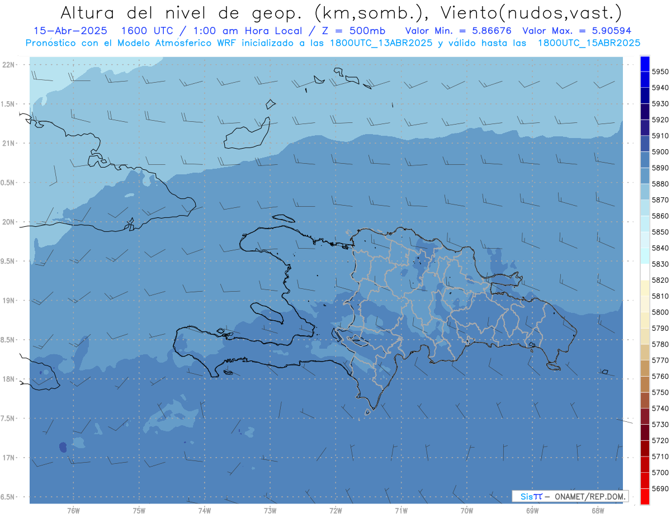
Task: Click the legend value '5910'
Action: click(660, 136)
